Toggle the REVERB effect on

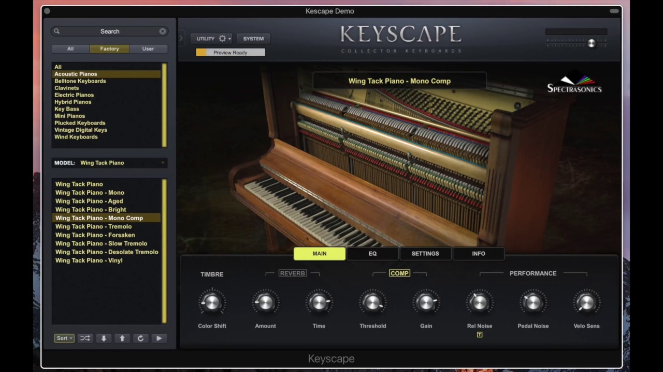pyautogui.click(x=293, y=273)
